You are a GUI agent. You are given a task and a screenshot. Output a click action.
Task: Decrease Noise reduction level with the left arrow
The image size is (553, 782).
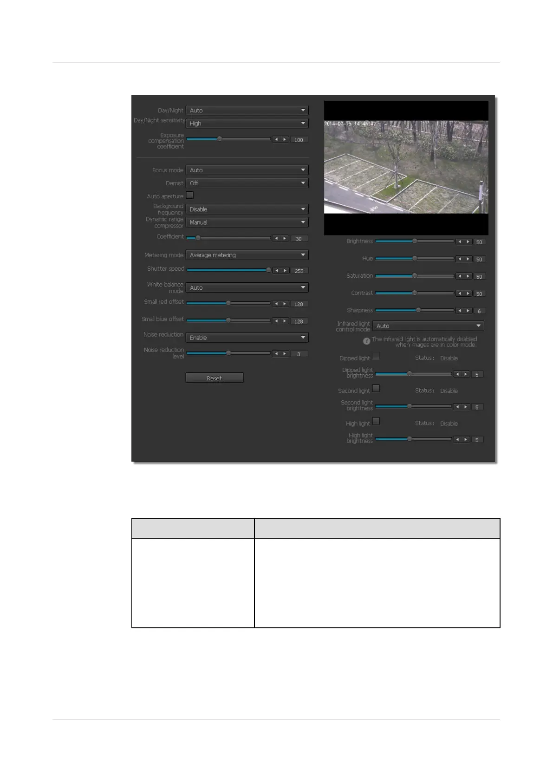pyautogui.click(x=277, y=353)
